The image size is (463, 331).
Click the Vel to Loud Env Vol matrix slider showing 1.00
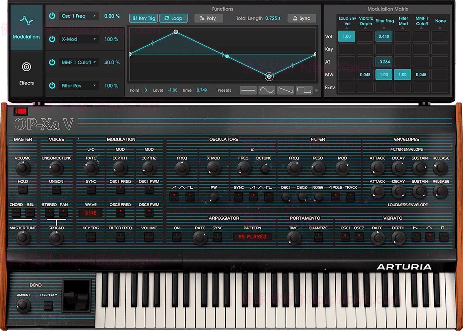click(346, 36)
